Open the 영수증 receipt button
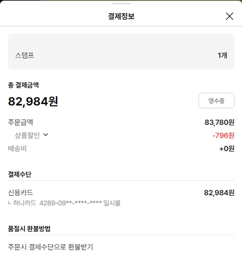Viewport: 242px width, 263px height. 216,101
